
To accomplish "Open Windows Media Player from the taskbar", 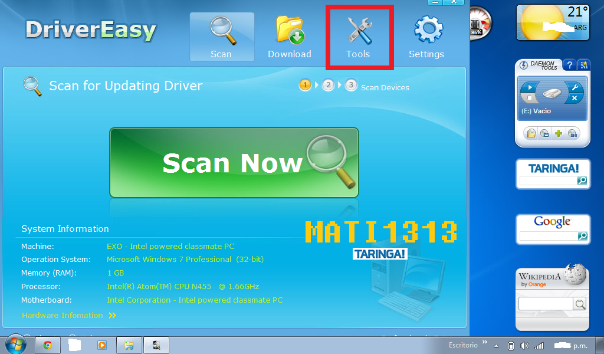I will 102,345.
